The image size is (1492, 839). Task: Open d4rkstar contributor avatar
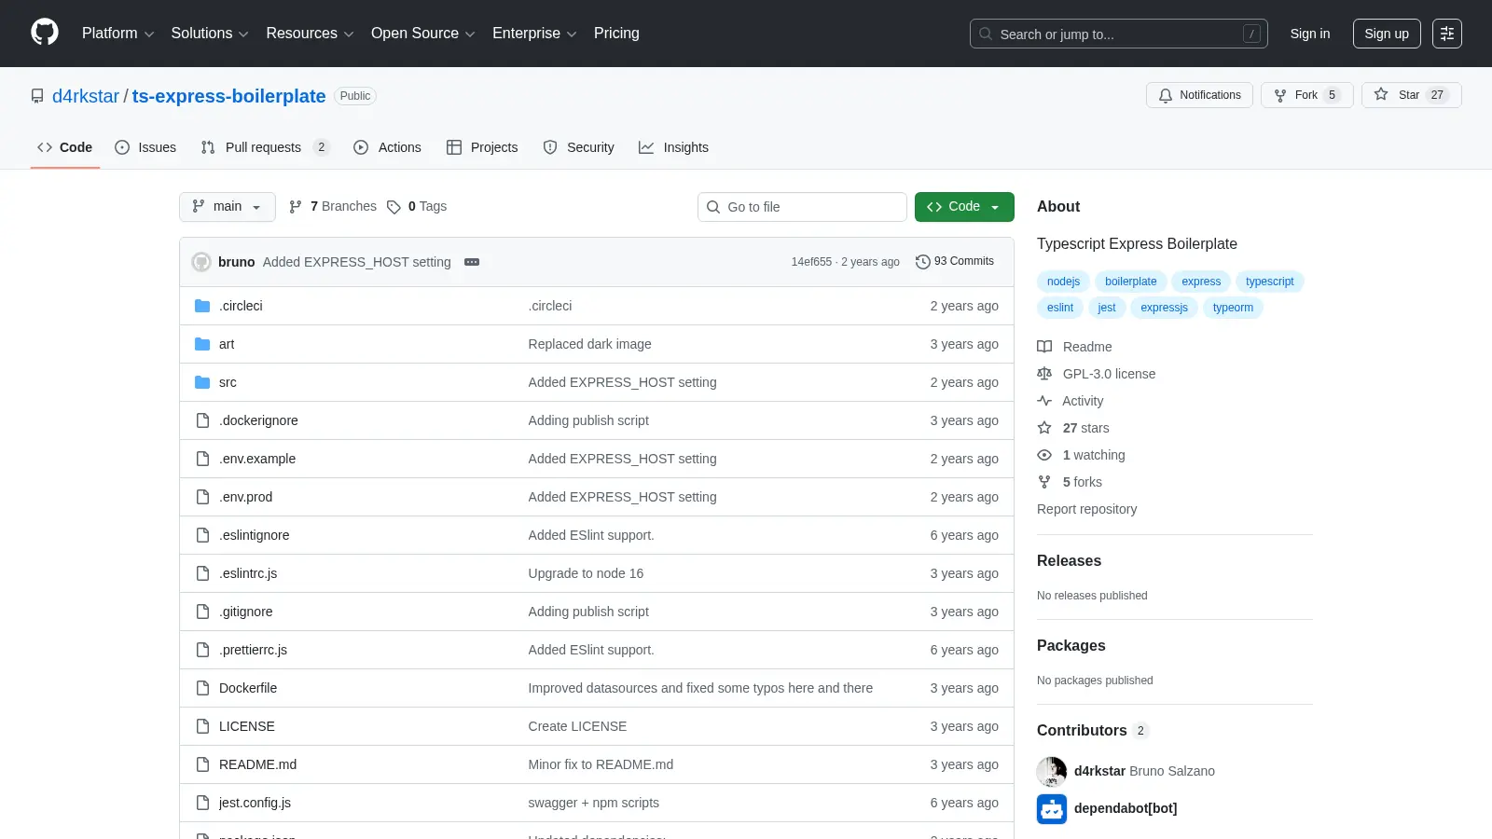coord(1052,772)
